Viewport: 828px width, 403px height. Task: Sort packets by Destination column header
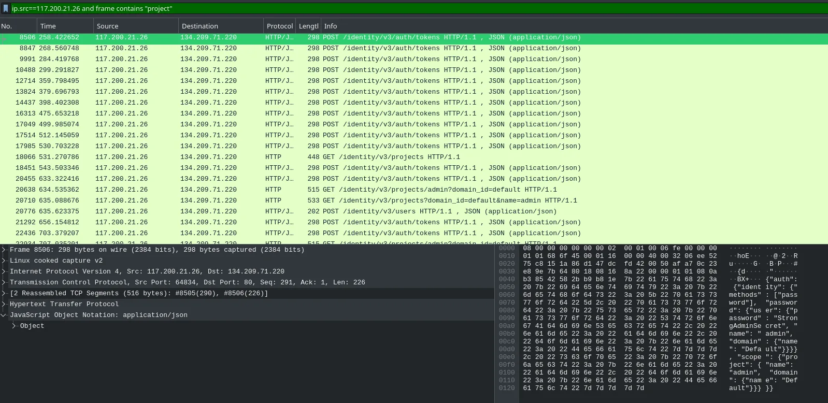click(x=221, y=26)
